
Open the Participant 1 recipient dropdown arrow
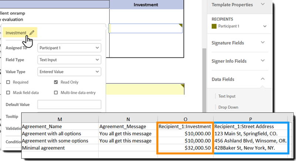[265, 26]
